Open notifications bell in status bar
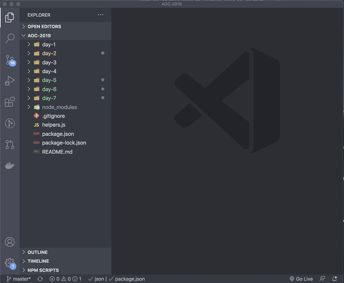The width and height of the screenshot is (344, 283). click(334, 279)
